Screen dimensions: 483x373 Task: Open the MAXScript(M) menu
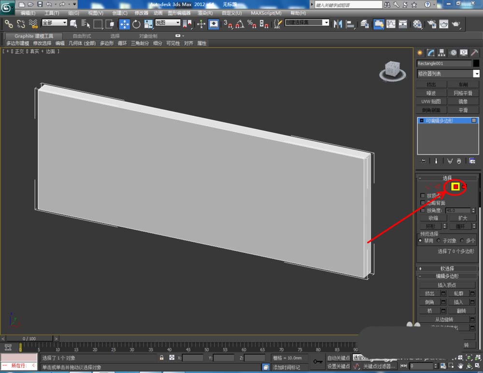[266, 13]
